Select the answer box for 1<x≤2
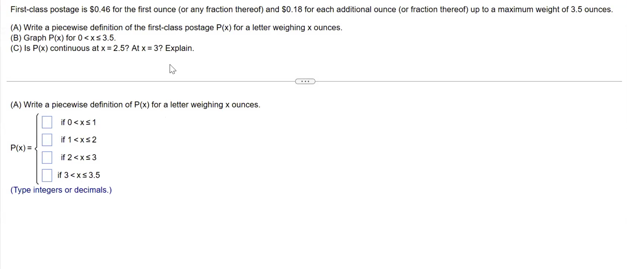The image size is (627, 269). tap(47, 140)
